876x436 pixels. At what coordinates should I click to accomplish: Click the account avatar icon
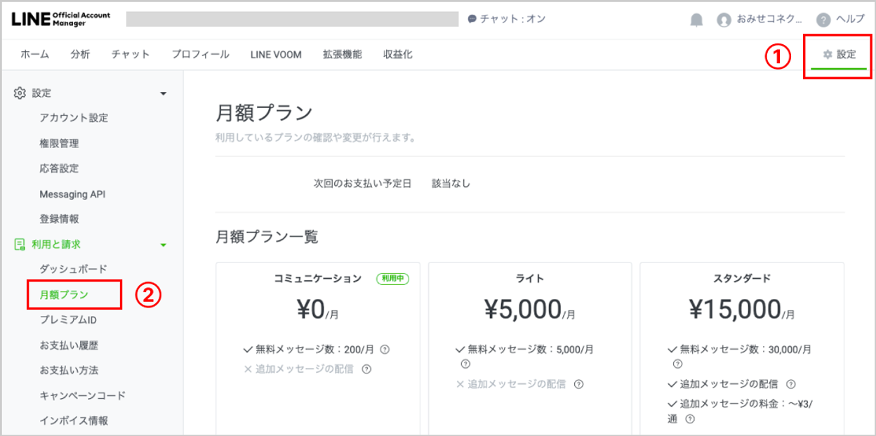point(724,20)
